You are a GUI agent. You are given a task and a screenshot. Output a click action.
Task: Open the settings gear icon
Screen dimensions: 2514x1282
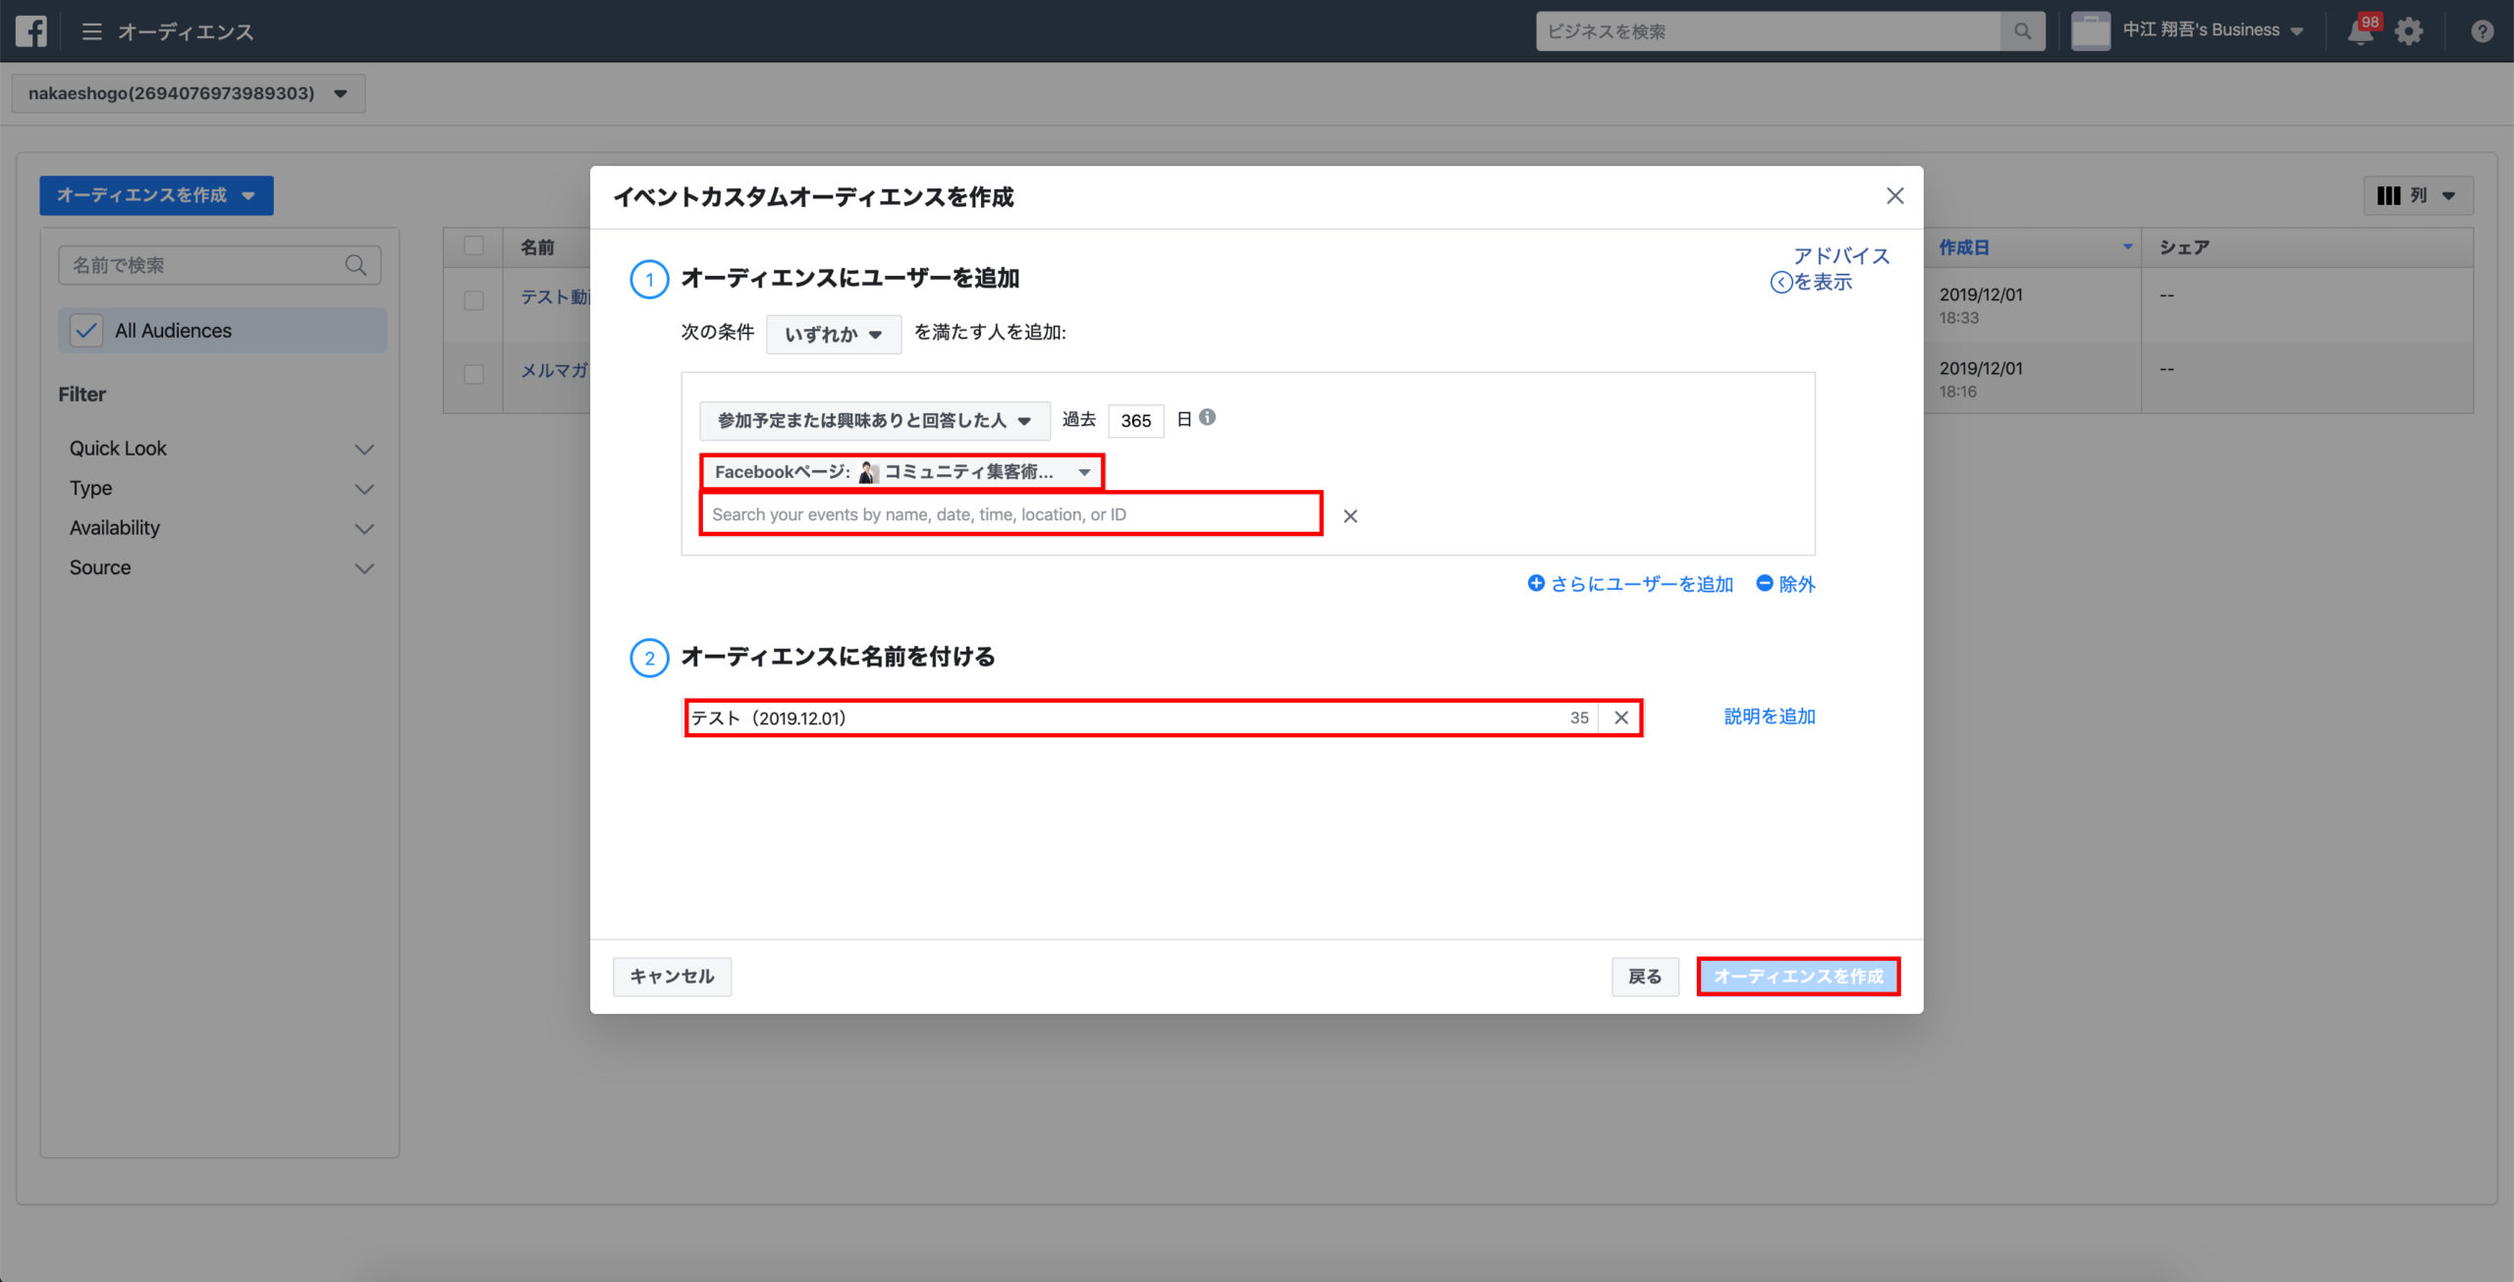2409,31
